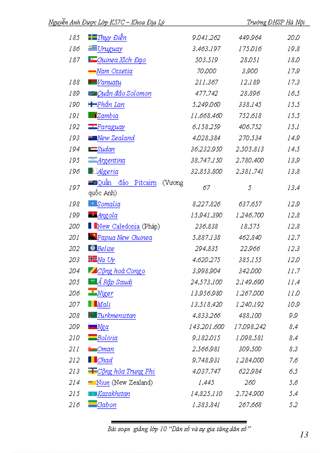Image resolution: width=329 pixels, height=453 pixels.
Task: Open the Nam Ossetia link
Action: pyautogui.click(x=115, y=71)
